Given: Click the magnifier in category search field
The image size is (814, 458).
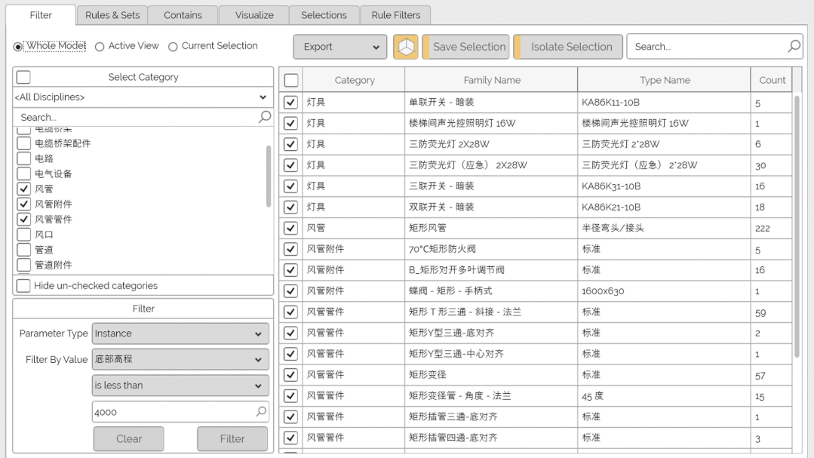Looking at the screenshot, I should point(265,117).
